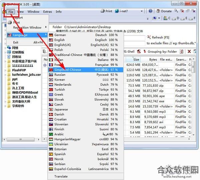Select the 654,030,7... bytes cell
Image resolution: width=200 pixels, height=180 pixels.
point(150,65)
